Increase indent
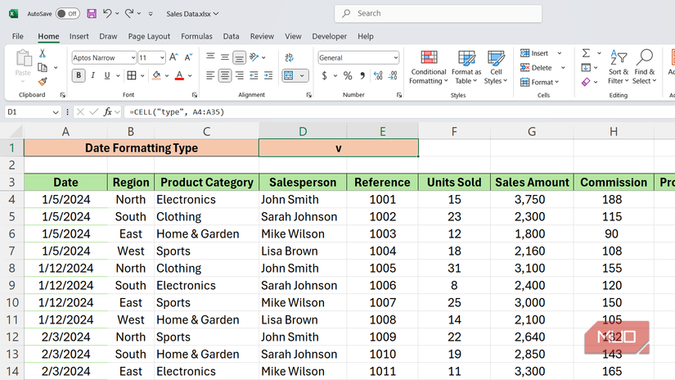Viewport: 675px width, 380px height. click(268, 76)
